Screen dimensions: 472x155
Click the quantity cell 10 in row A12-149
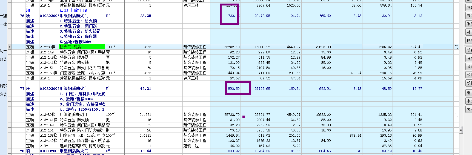(x=149, y=52)
